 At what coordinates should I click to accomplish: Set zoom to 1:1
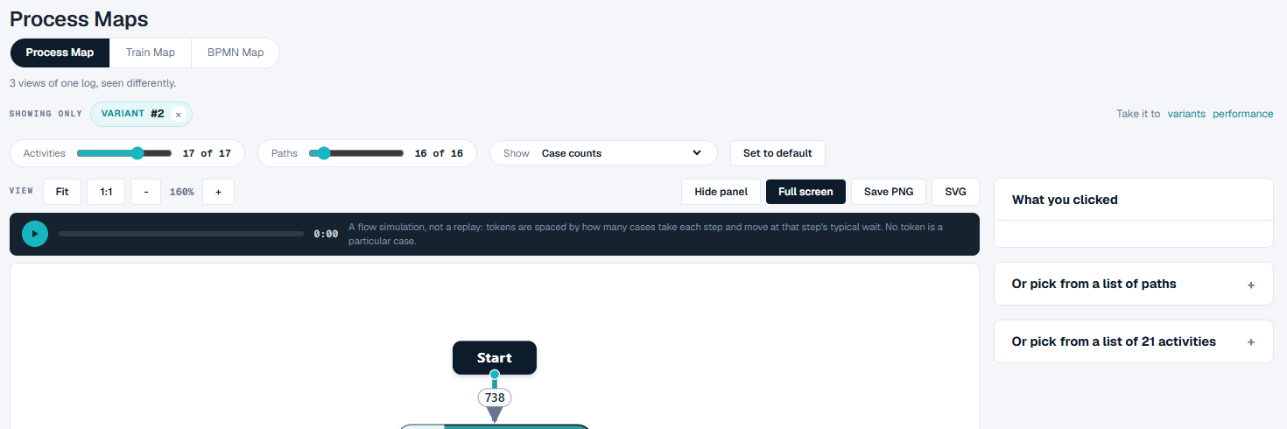(x=106, y=192)
